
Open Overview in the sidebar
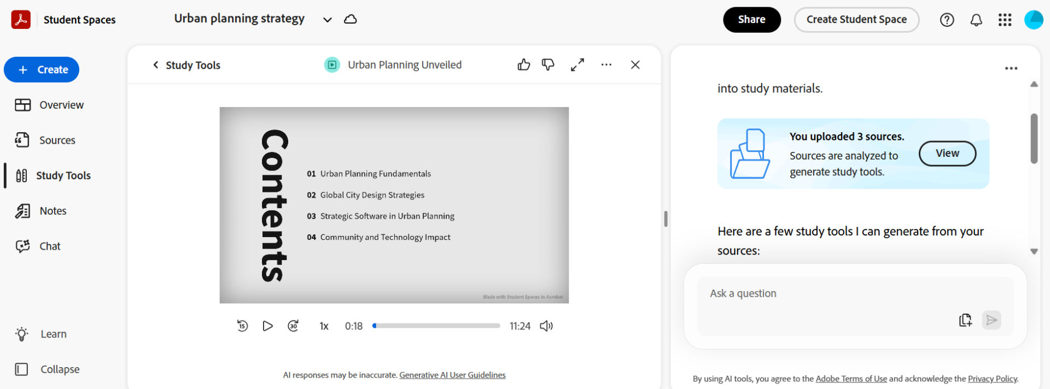point(50,105)
